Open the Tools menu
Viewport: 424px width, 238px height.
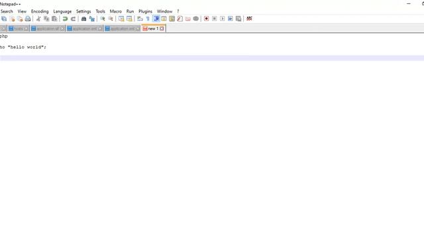[x=100, y=11]
